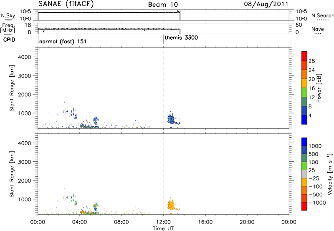Click the 08:00 time axis label
Image resolution: width=334 pixels, height=231 pixels.
121,222
